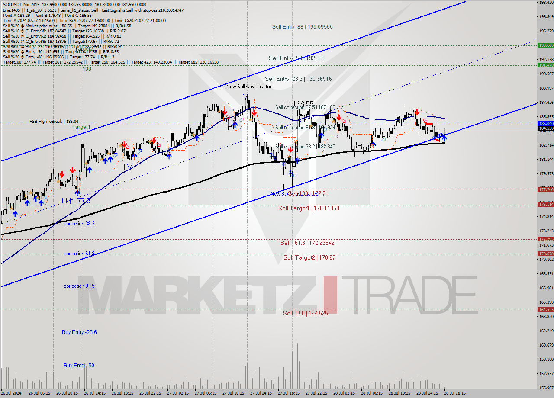Click the '28 Jul 18:15' time axis label
The height and width of the screenshot is (398, 554).
tap(455, 394)
